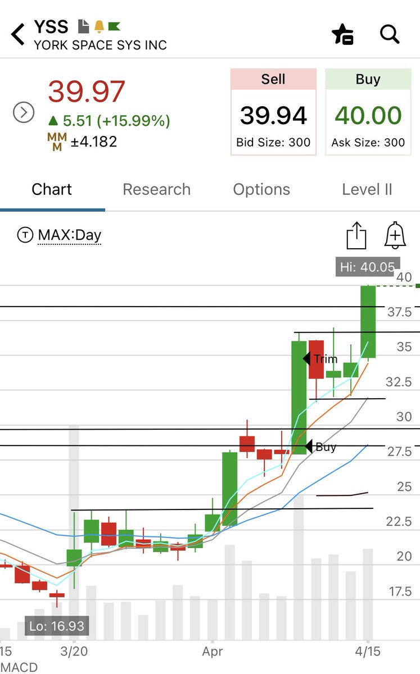This screenshot has height=674, width=420.
Task: Open the Level II tab
Action: (x=367, y=189)
